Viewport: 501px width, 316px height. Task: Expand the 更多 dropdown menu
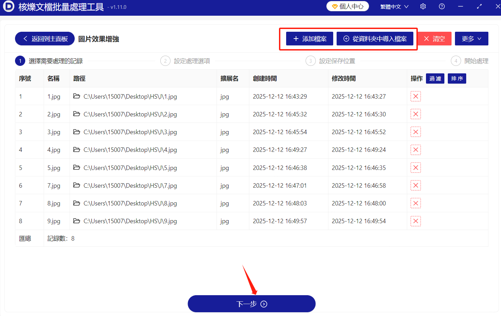471,39
